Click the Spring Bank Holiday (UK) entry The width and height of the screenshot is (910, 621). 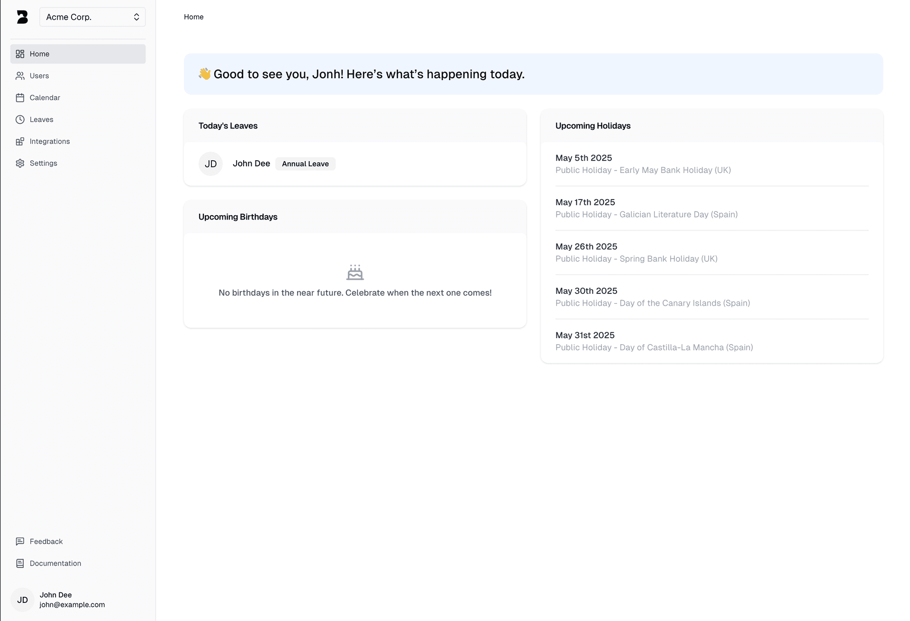(x=636, y=253)
